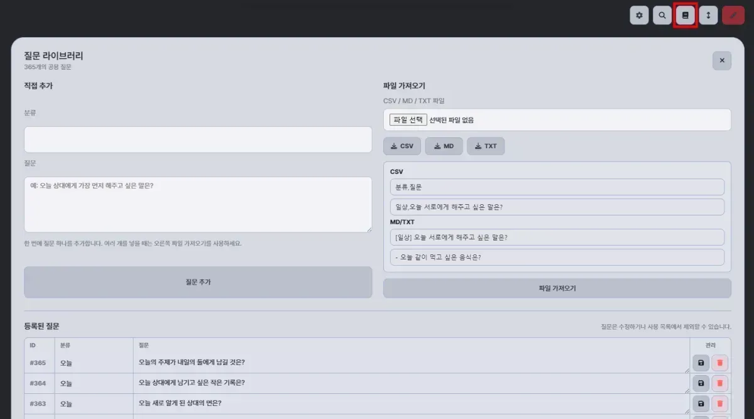Delete question #365 with trash icon
The height and width of the screenshot is (419, 754).
click(x=720, y=363)
